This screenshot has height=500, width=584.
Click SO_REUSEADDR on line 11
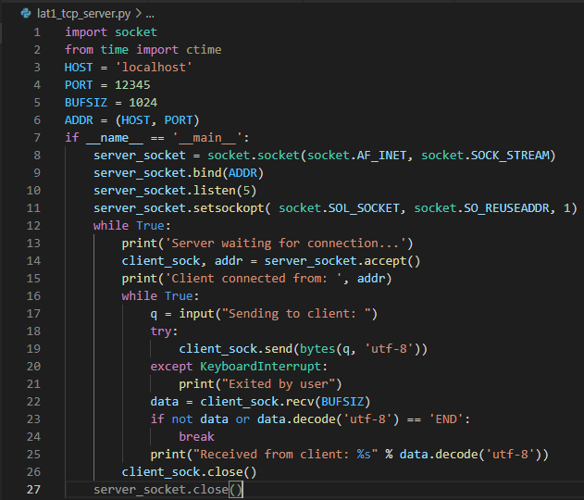tap(506, 208)
